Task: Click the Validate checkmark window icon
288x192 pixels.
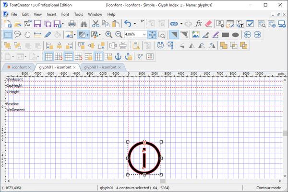Action: click(x=250, y=24)
